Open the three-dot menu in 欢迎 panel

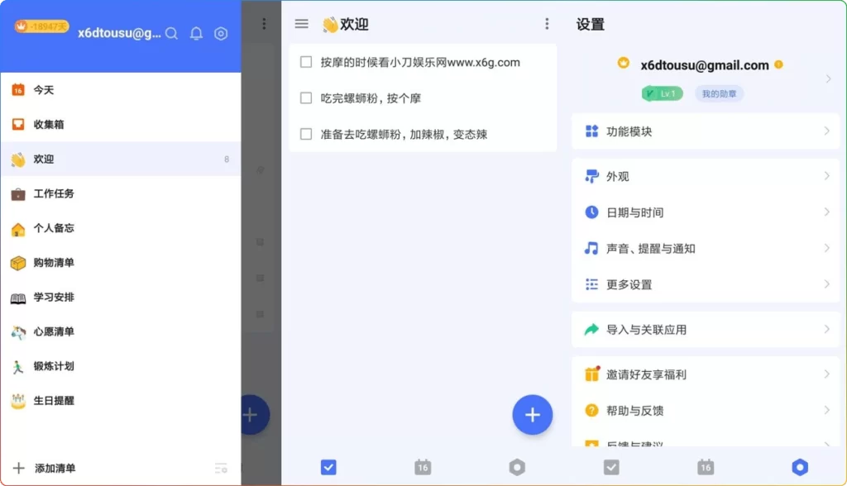coord(547,24)
